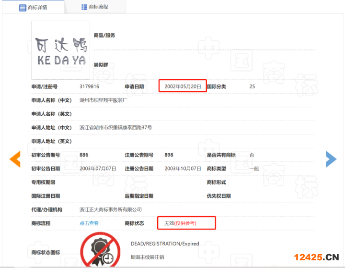Select preliminary announcement date 2003年07月07日
The image size is (345, 268).
pyautogui.click(x=98, y=169)
